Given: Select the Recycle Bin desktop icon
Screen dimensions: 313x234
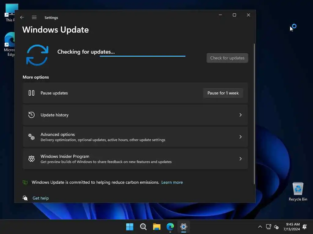Looking at the screenshot, I should pos(298,192).
